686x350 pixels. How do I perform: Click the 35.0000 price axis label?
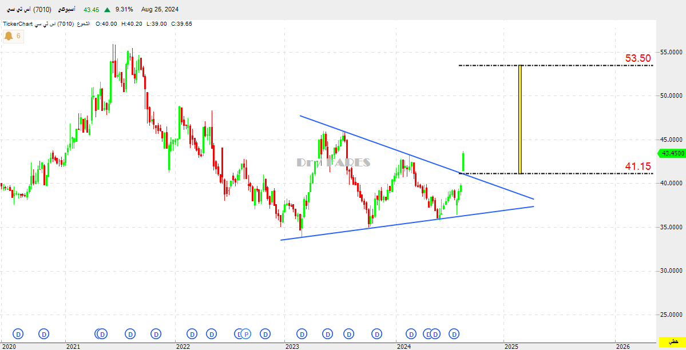coord(671,227)
